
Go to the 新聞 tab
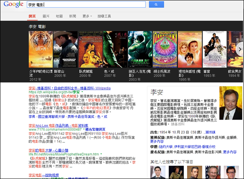tap(73, 16)
